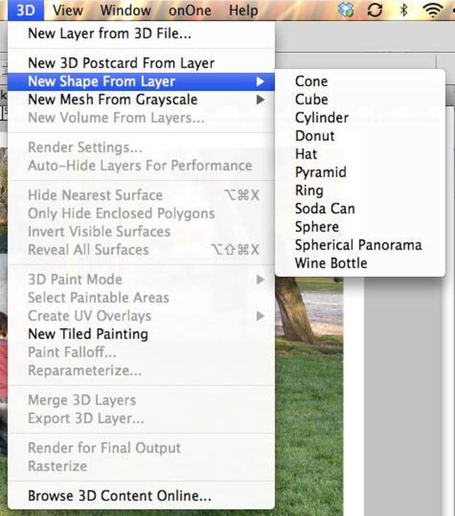The width and height of the screenshot is (455, 516).
Task: Open the onOne menu
Action: click(x=189, y=10)
